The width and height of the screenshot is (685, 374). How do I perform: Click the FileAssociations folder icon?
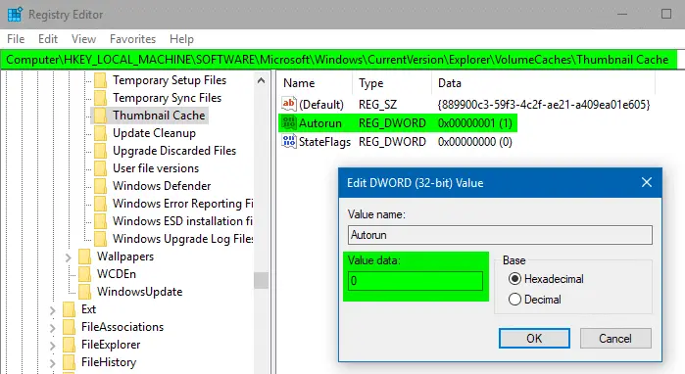[x=69, y=327]
